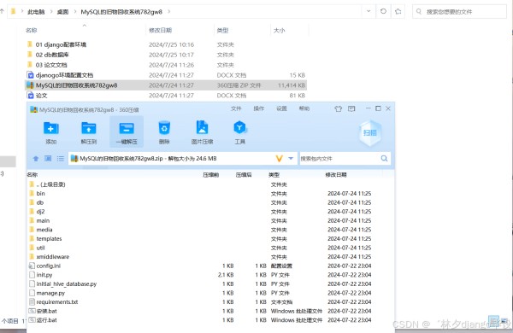513x333 pixels.
Task: Click the 搜索包内文件 search field
Action: [x=339, y=159]
